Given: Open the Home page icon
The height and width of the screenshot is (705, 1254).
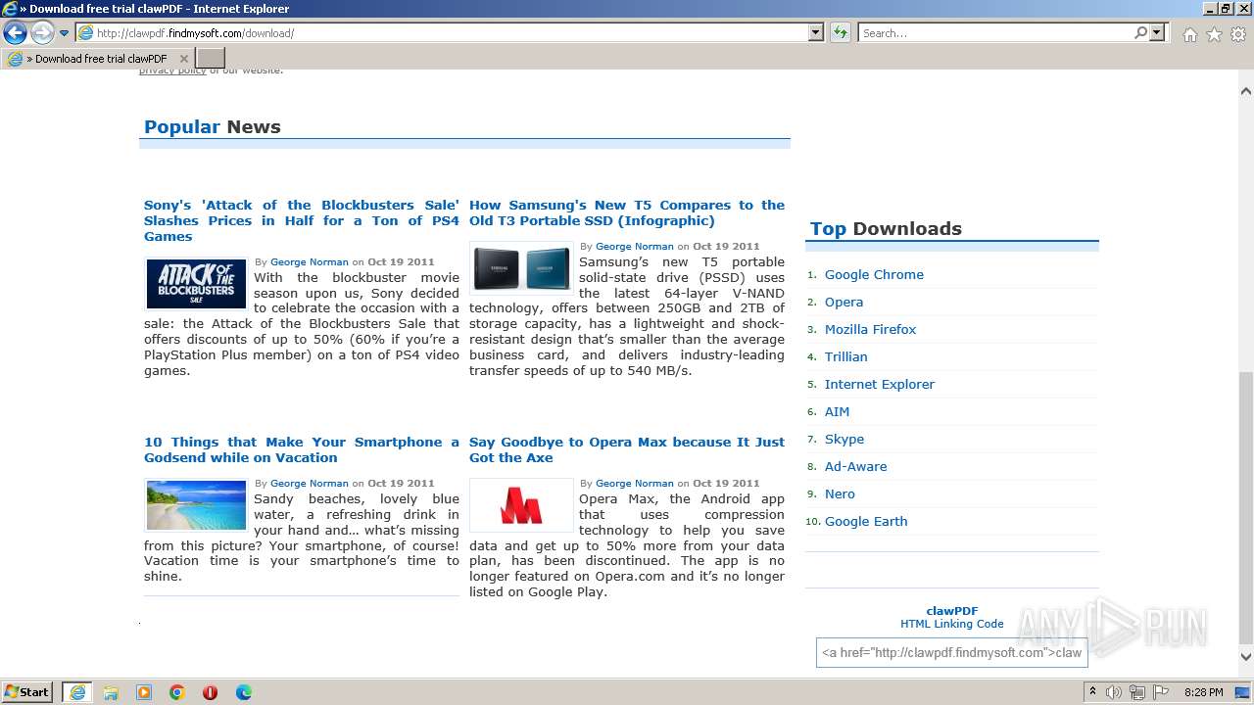Looking at the screenshot, I should pyautogui.click(x=1189, y=34).
